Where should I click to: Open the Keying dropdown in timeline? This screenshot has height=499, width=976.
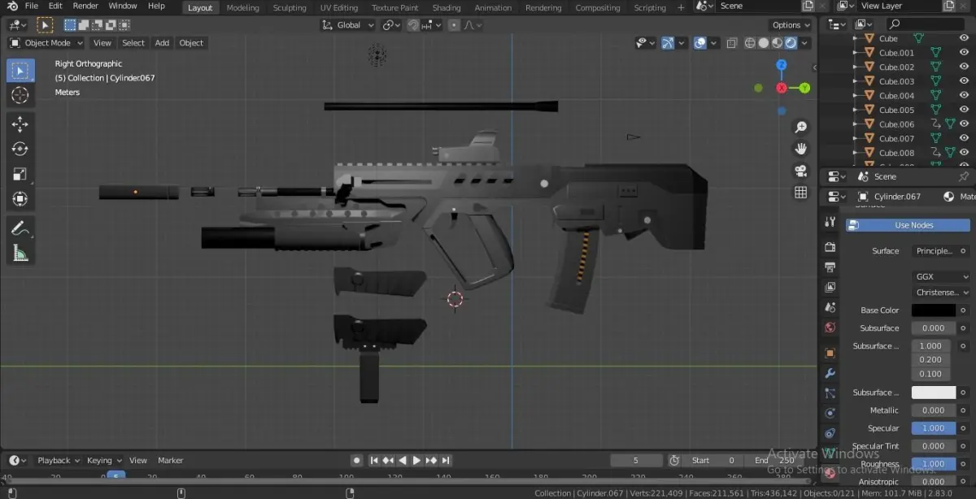[104, 460]
